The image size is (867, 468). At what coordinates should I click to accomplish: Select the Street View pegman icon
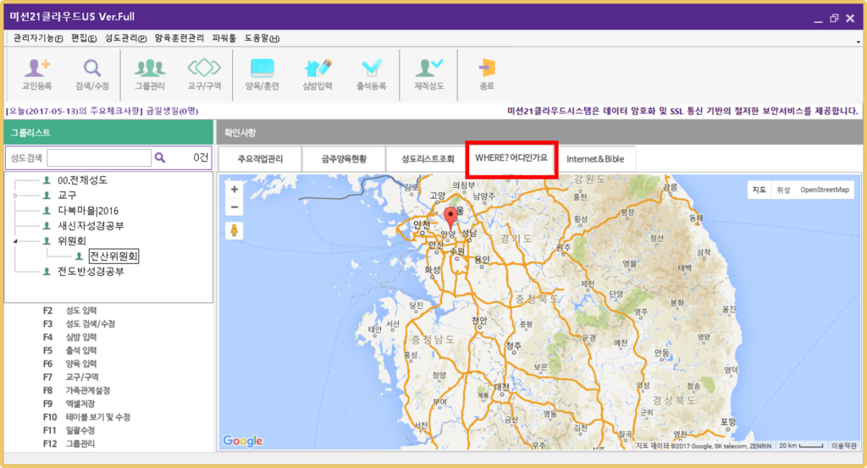pos(235,230)
